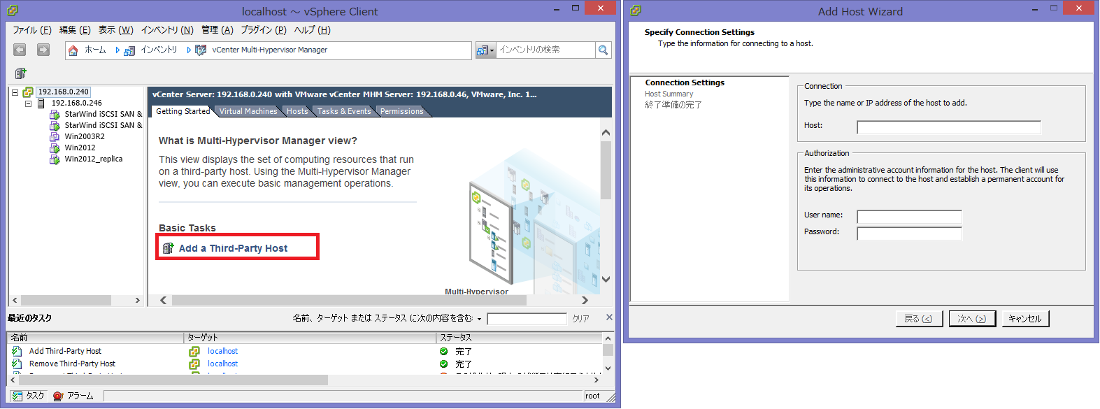
Task: Open the recent tasks filter criteria dropdown arrow
Action: pos(480,319)
